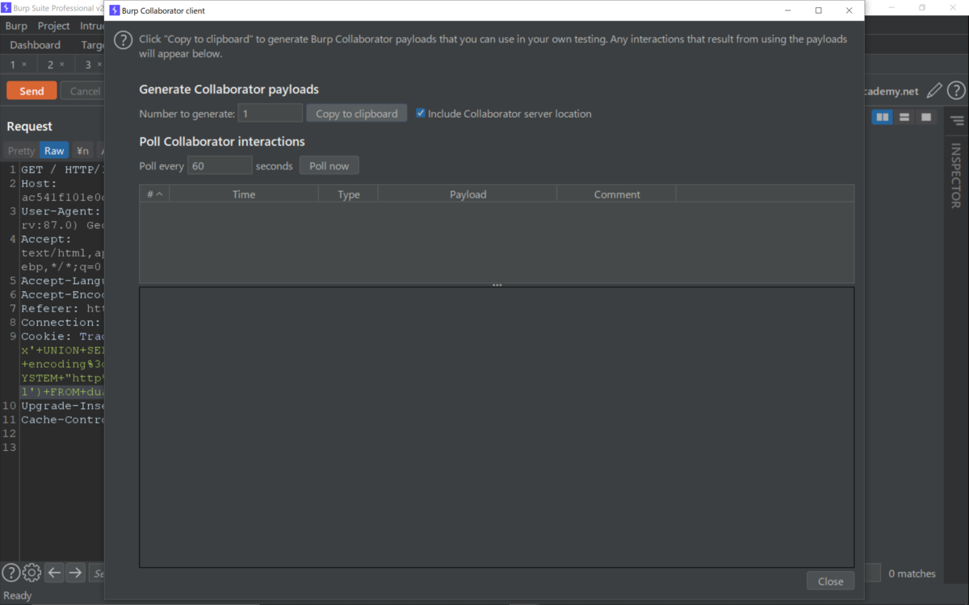The width and height of the screenshot is (969, 605).
Task: Minimize the Collaborator client dialog
Action: (x=787, y=10)
